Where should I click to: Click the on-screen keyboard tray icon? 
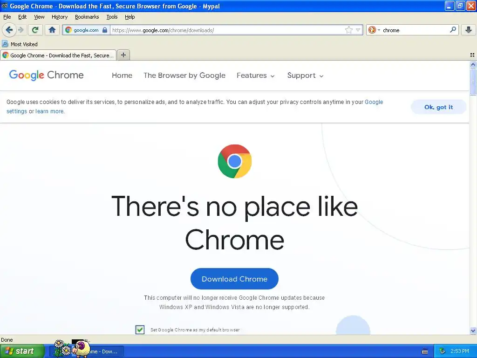tap(425, 351)
